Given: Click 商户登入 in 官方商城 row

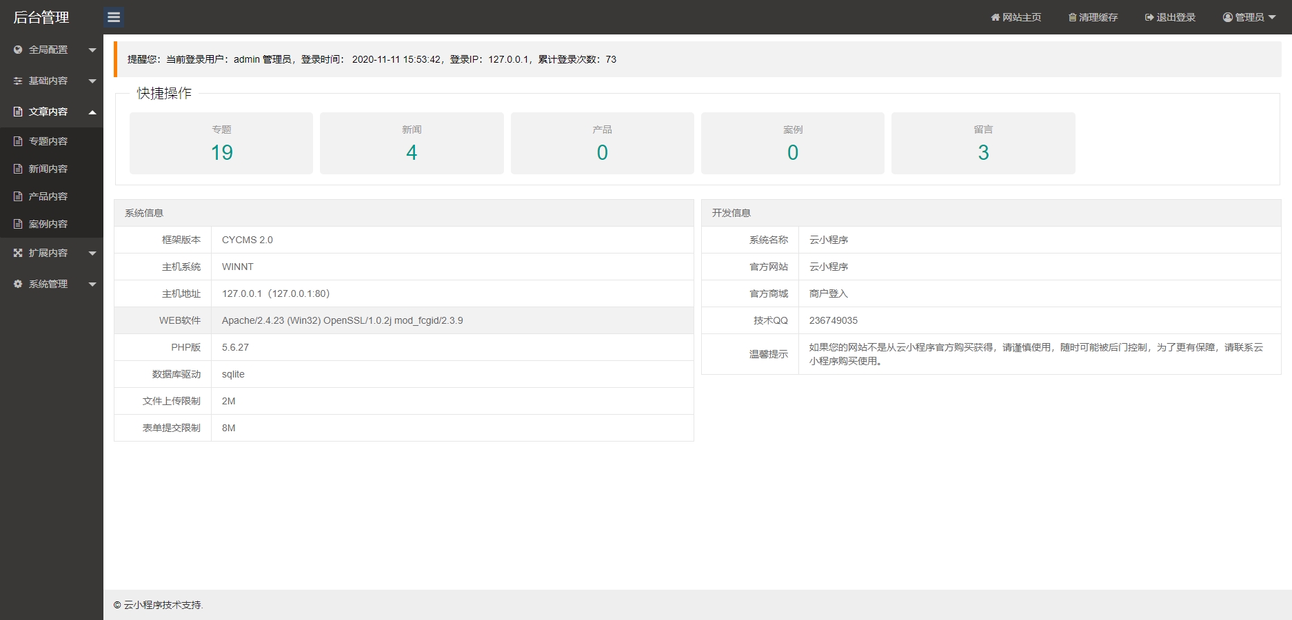Looking at the screenshot, I should pyautogui.click(x=829, y=293).
